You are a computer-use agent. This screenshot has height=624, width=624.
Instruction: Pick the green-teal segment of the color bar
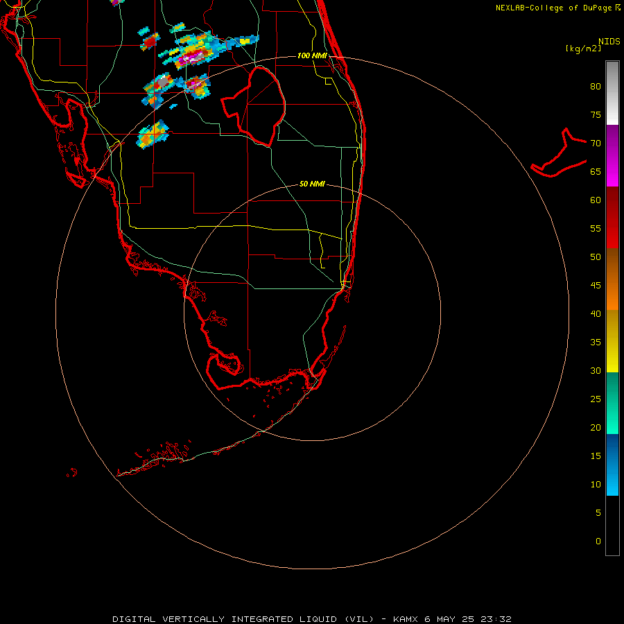pyautogui.click(x=612, y=403)
